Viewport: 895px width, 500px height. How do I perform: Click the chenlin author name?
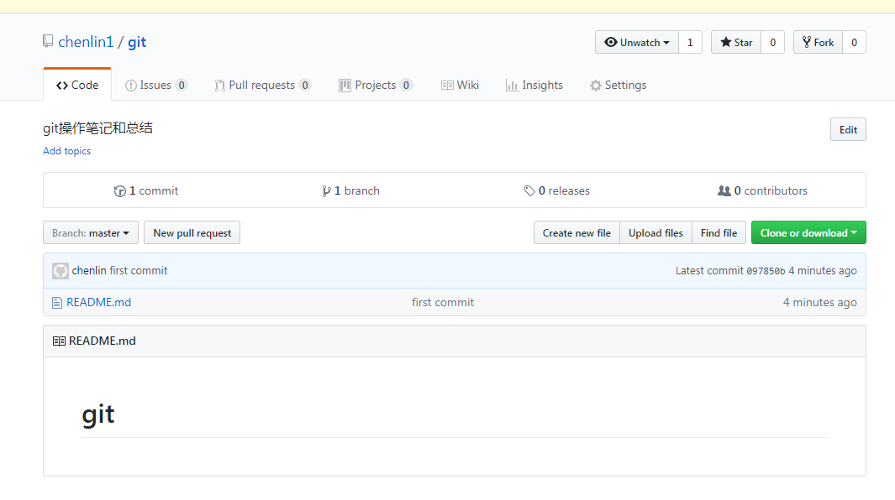[89, 271]
